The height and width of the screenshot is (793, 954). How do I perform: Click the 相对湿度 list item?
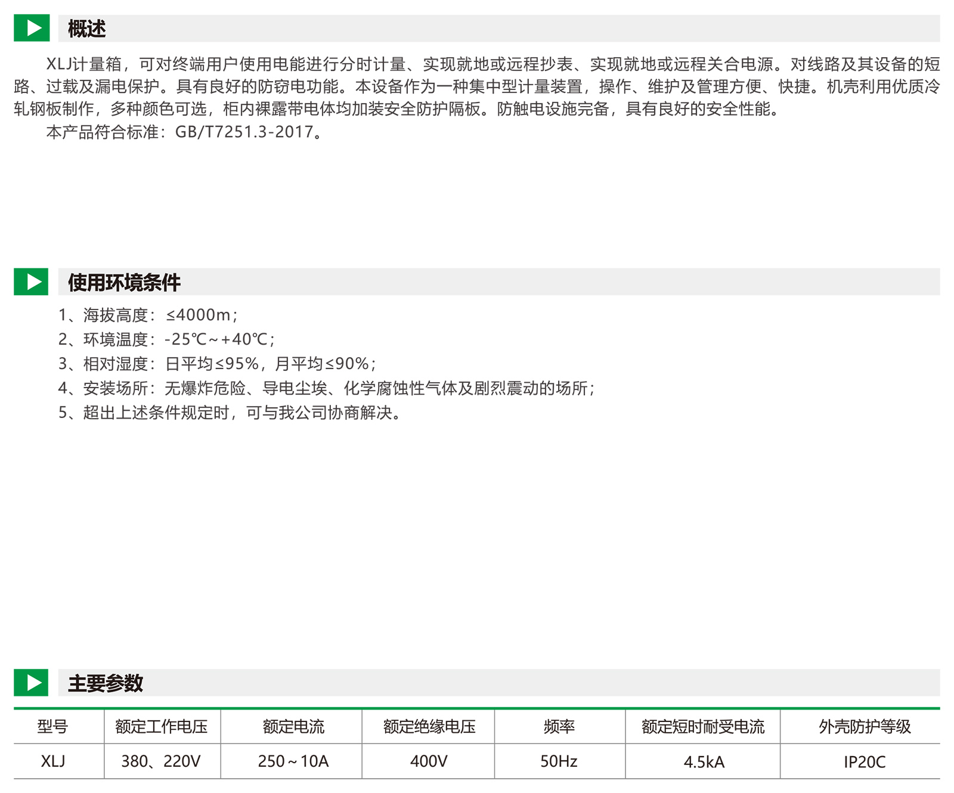(217, 364)
